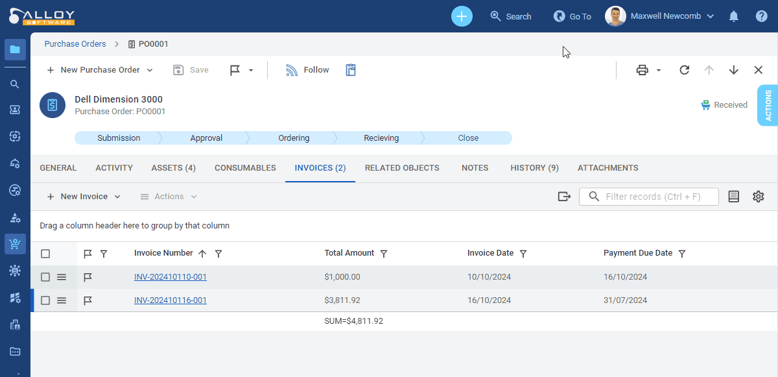The width and height of the screenshot is (778, 377).
Task: Click the clipboard icon next to Follow
Action: pos(351,70)
